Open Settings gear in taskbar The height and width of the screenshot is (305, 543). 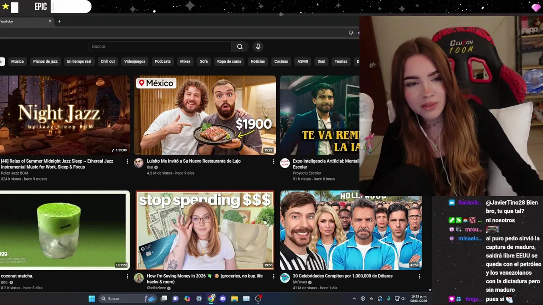click(199, 299)
